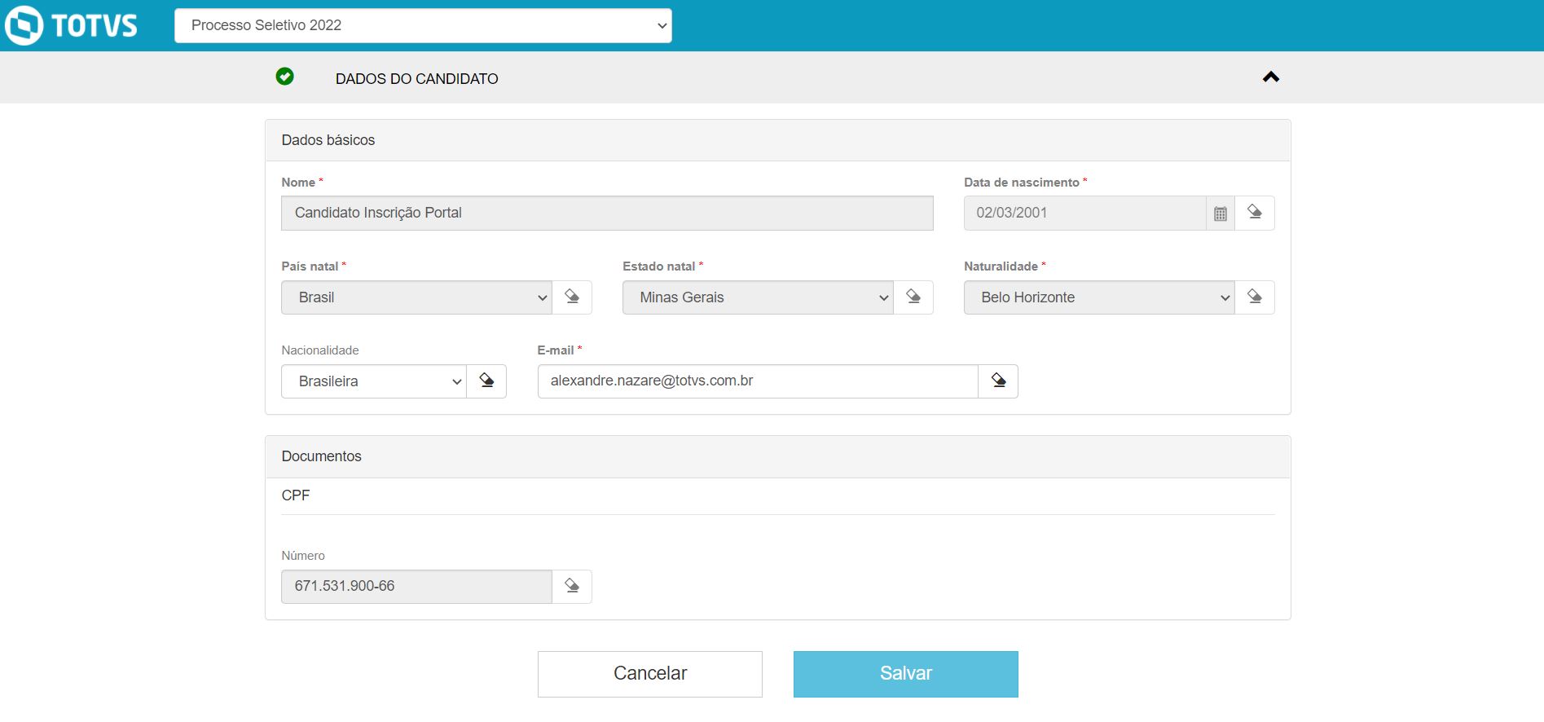Image resolution: width=1544 pixels, height=722 pixels.
Task: Open the Nacionalidade dropdown
Action: [374, 381]
